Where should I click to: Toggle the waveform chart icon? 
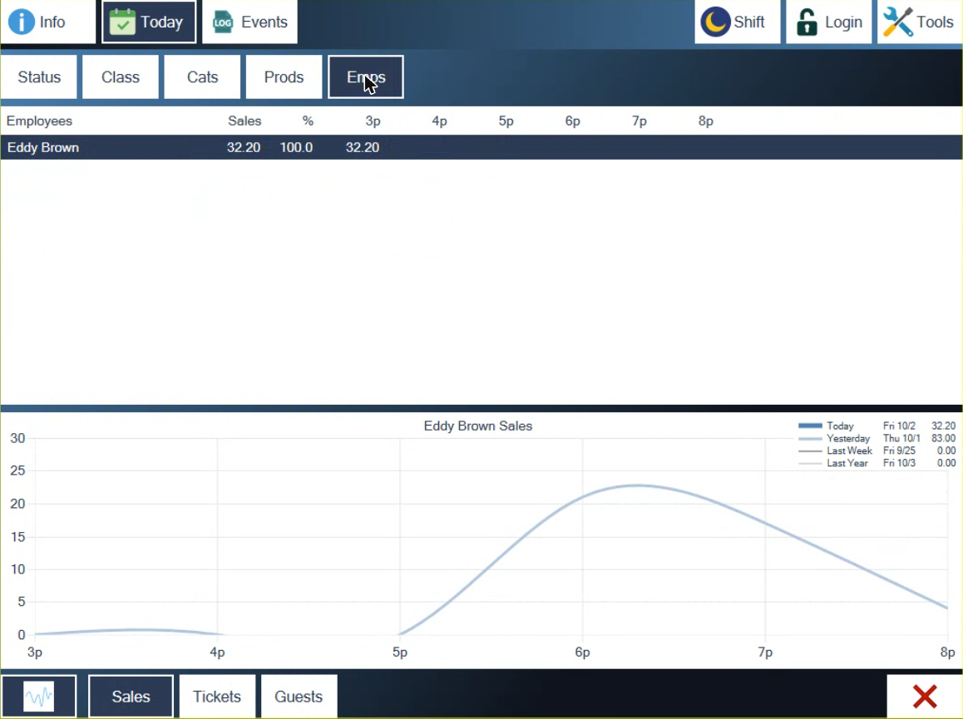point(39,697)
